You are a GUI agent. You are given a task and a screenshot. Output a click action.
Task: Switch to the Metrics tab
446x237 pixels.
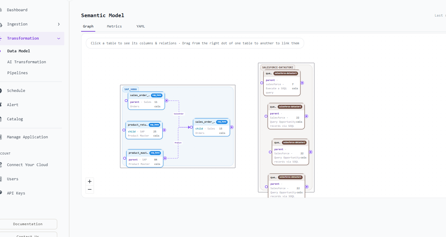click(114, 26)
